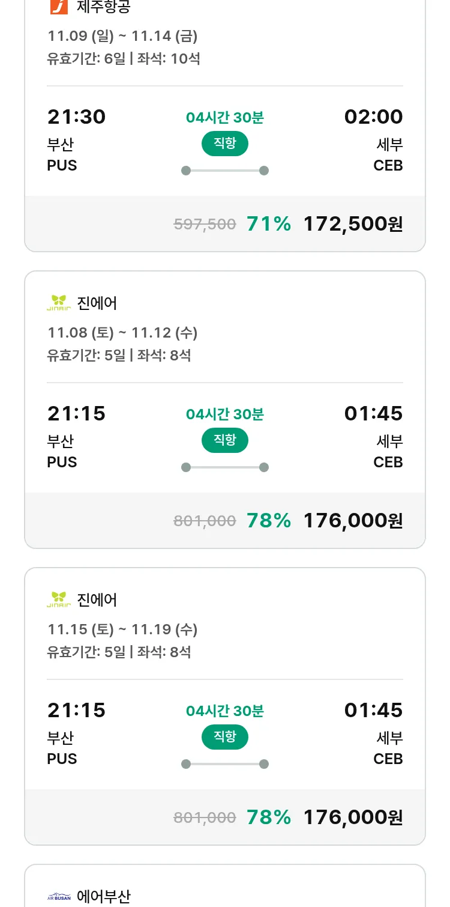This screenshot has width=450, height=907.
Task: Click the 11.09 (일) ~ 11.14 (금) date range
Action: pyautogui.click(x=122, y=36)
